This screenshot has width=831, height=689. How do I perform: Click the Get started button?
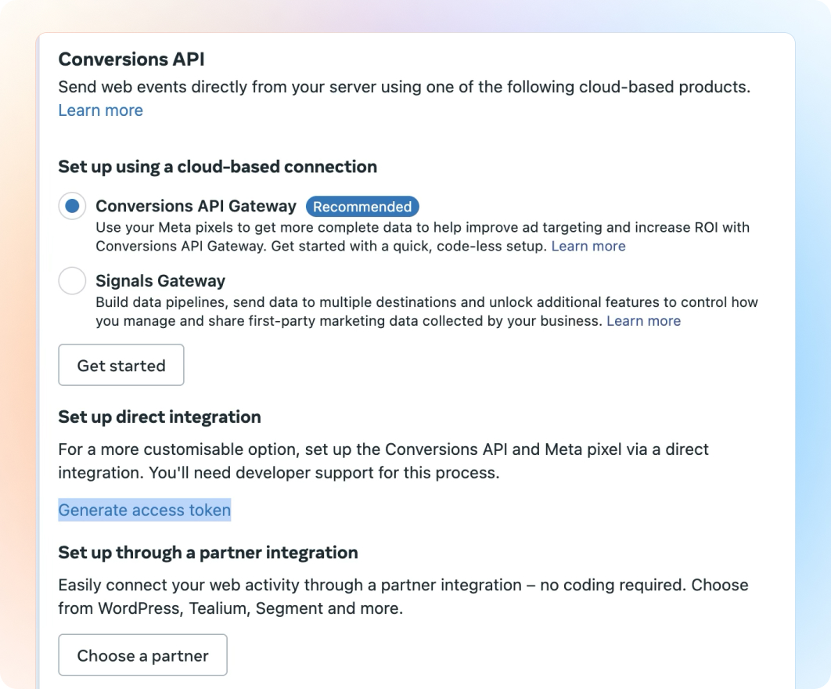click(121, 366)
